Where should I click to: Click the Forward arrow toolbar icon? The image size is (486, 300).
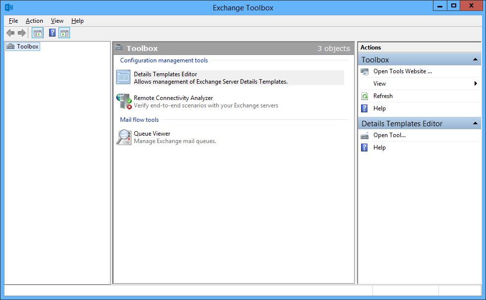(x=22, y=33)
